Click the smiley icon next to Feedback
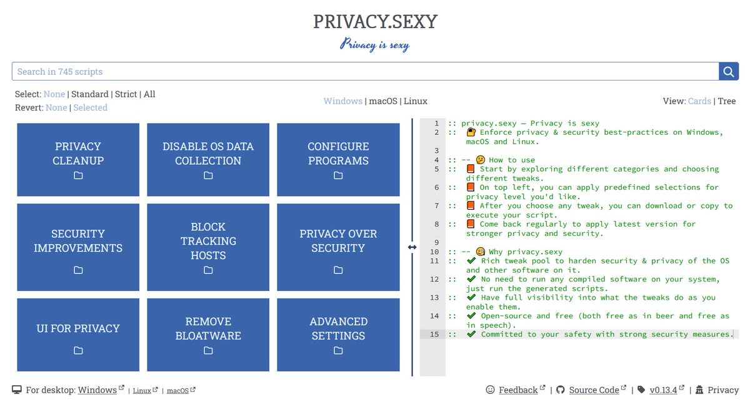750x402 pixels. 491,390
